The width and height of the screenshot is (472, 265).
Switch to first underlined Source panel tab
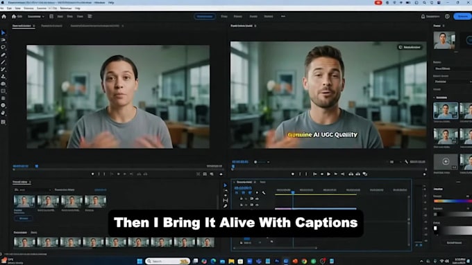(22, 26)
